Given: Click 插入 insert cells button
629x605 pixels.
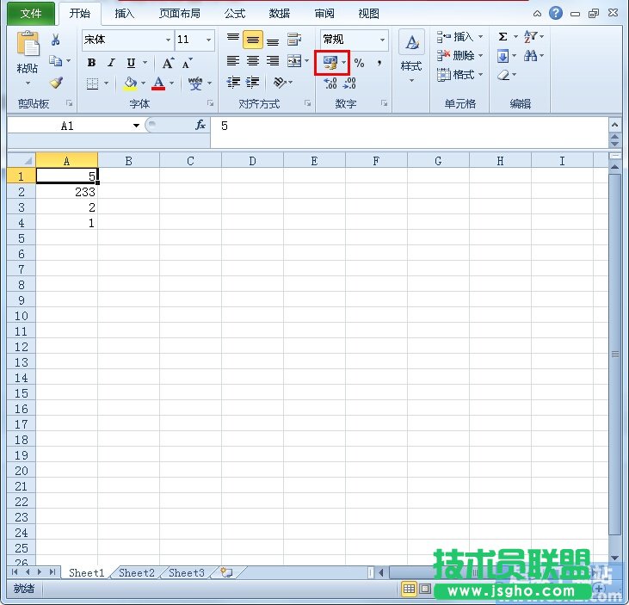Looking at the screenshot, I should point(459,37).
